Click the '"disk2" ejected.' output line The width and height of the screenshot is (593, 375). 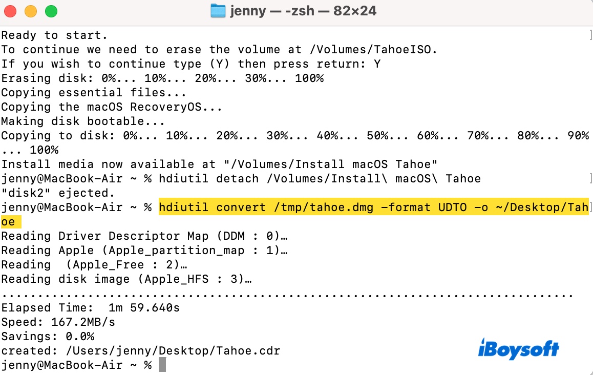point(58,193)
